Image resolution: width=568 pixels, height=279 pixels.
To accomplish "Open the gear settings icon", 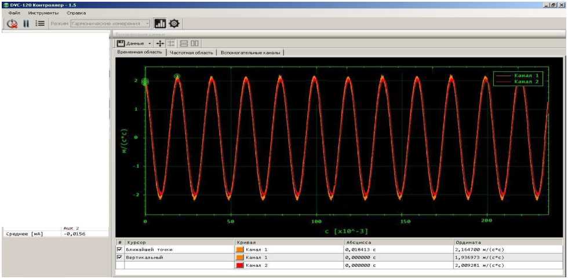I will coord(174,24).
